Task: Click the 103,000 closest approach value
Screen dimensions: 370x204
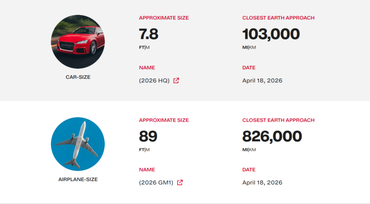Action: click(271, 34)
